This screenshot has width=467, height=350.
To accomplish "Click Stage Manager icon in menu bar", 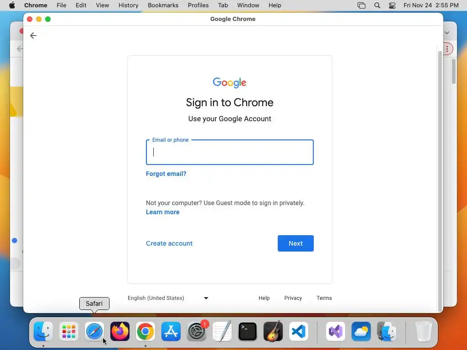I will [x=361, y=5].
